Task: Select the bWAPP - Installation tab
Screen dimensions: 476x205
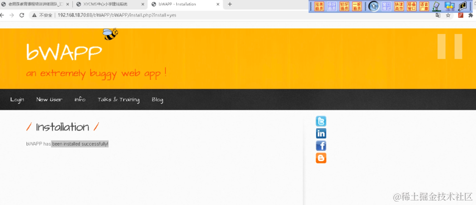Action: coord(185,4)
